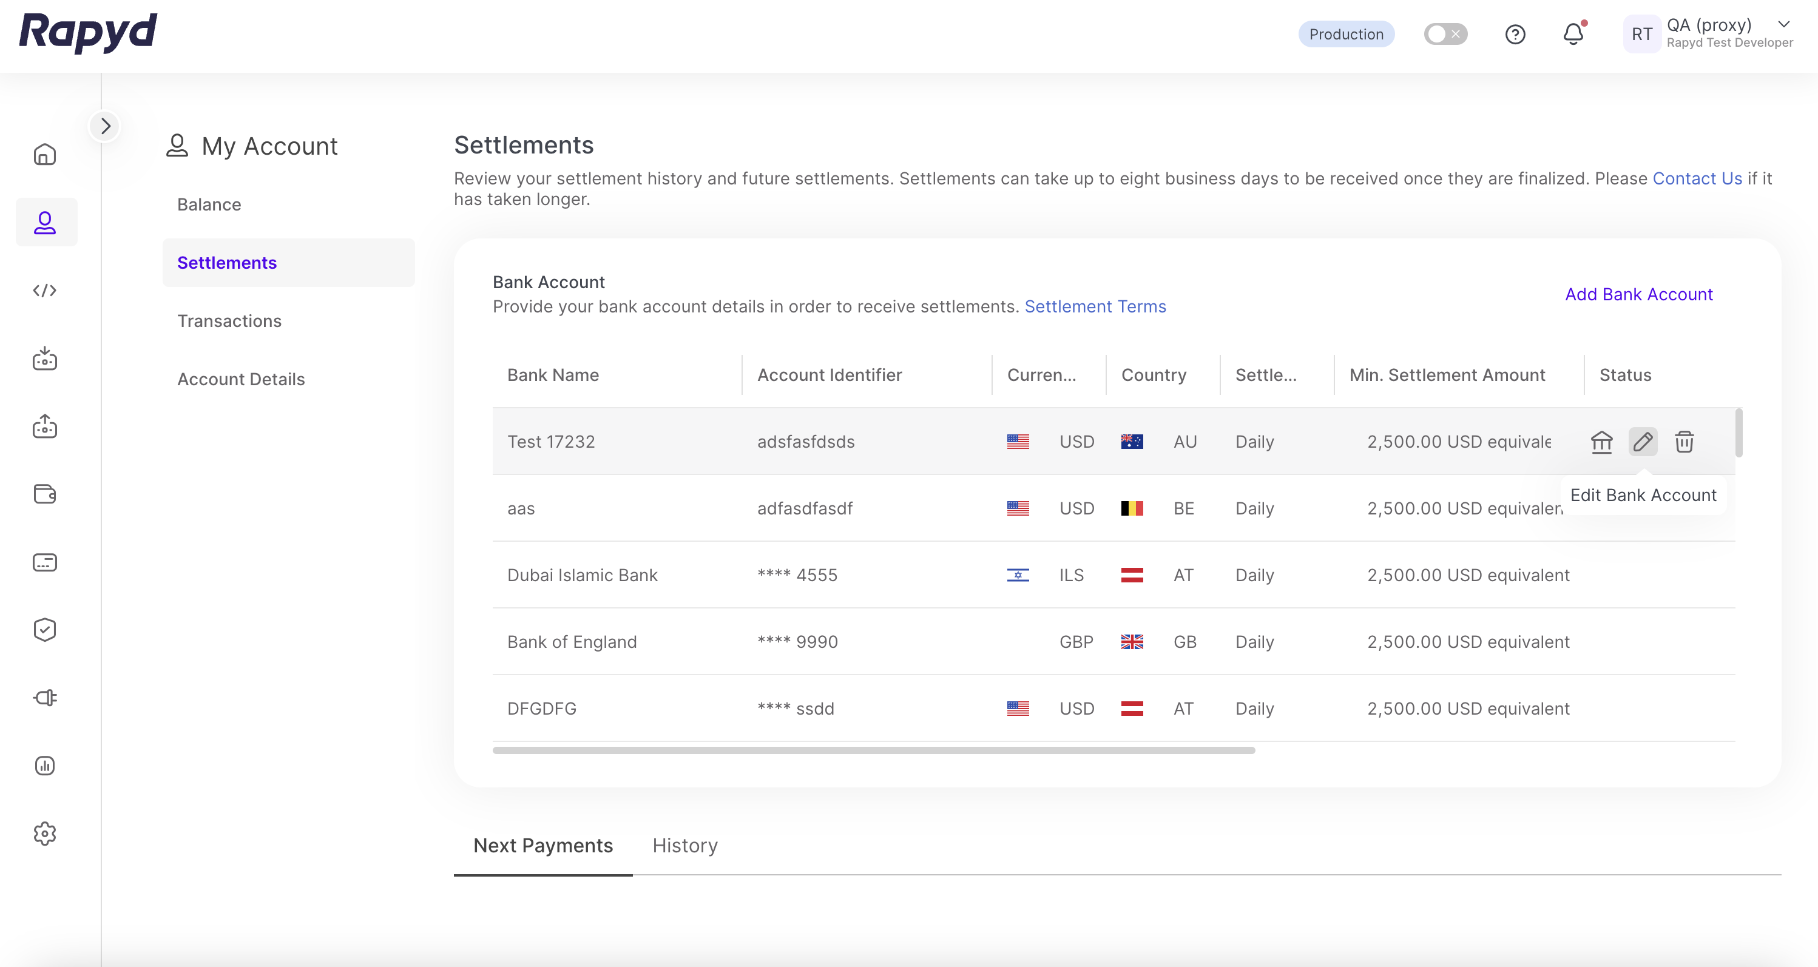Click 'Daily' in the Bank of England row

(1254, 641)
